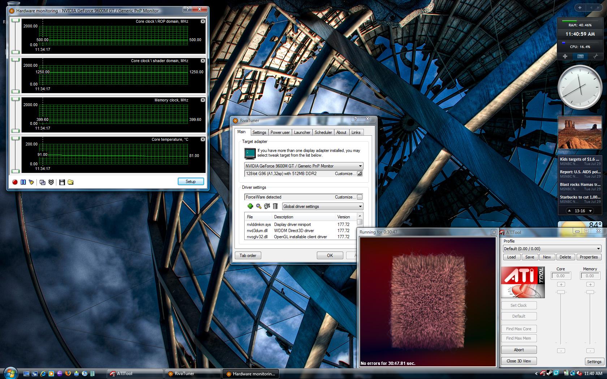Click the minus stepper below the Memory slider

point(590,350)
